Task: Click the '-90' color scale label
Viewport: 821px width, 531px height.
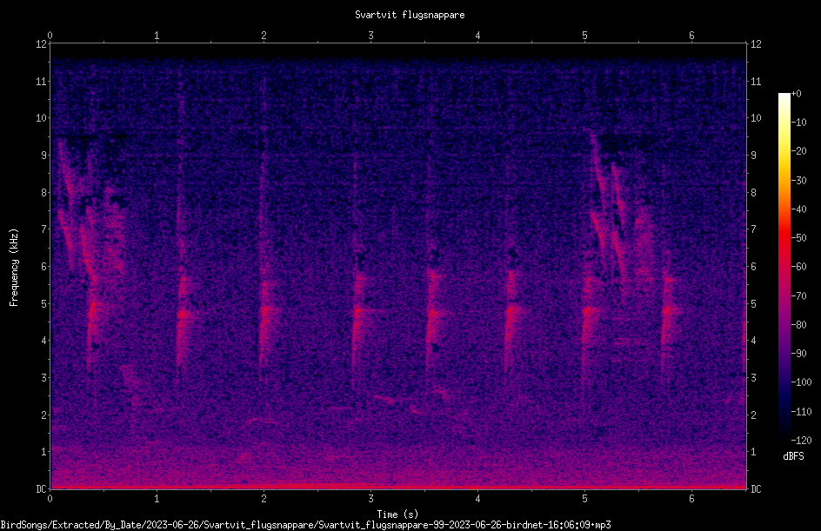Action: point(798,354)
